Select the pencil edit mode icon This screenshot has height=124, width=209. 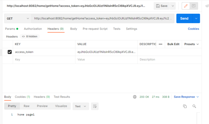click(x=186, y=6)
